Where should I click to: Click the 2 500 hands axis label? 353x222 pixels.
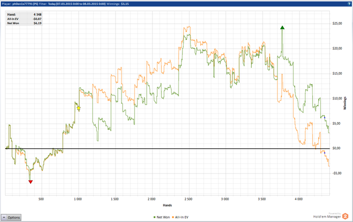point(189,199)
